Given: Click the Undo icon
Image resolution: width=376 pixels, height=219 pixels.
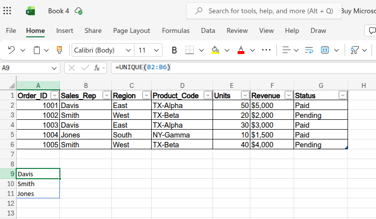Looking at the screenshot, I should (11, 50).
